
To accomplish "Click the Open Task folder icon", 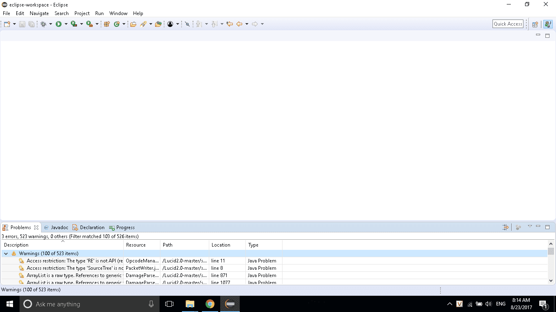I will pos(158,24).
